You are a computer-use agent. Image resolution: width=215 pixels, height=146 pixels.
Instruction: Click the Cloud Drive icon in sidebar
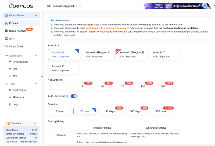pyautogui.click(x=6, y=46)
